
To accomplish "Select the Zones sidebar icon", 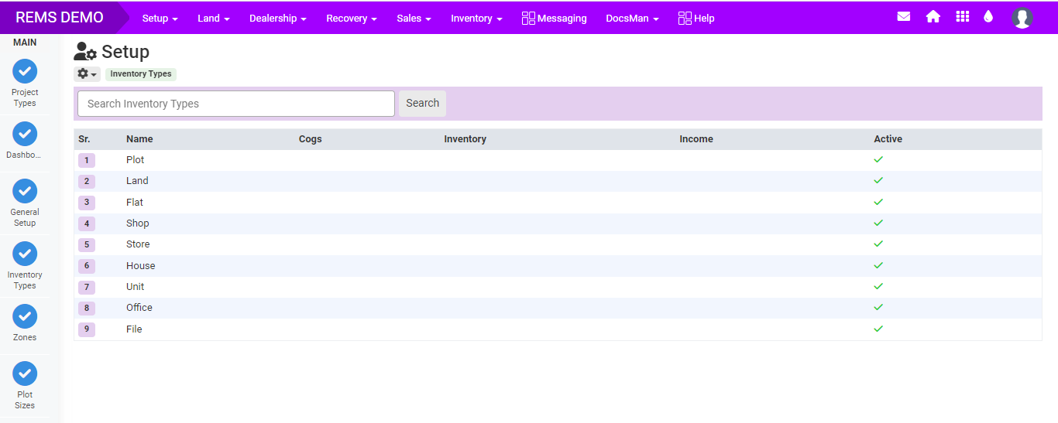I will coord(25,317).
